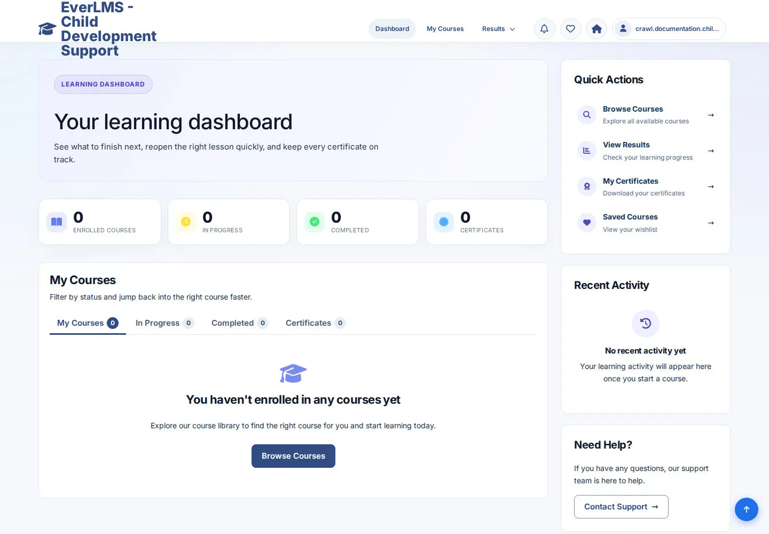Click arrow beside Saved Courses quick action

pos(711,223)
